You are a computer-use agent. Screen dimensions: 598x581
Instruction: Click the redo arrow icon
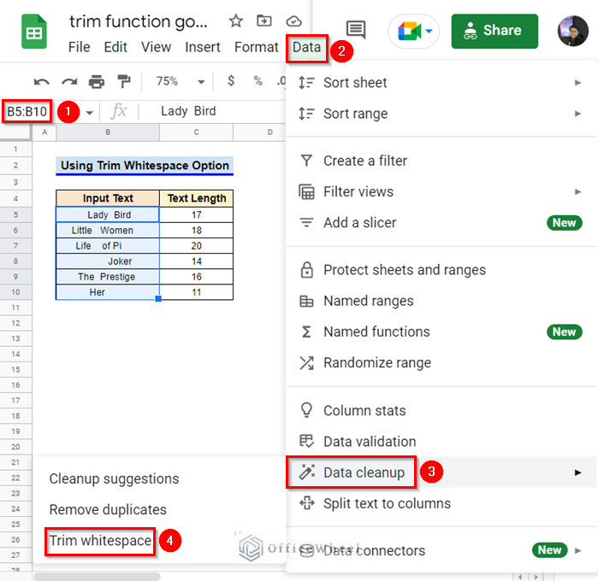68,81
